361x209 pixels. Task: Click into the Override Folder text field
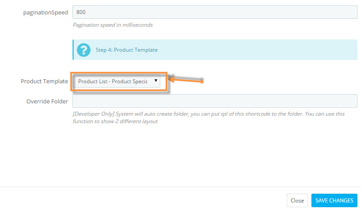click(215, 101)
